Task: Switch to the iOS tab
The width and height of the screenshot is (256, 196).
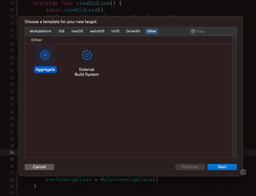Action: [x=62, y=31]
